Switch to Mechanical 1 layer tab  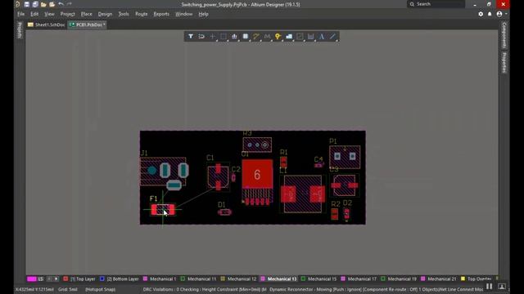click(160, 279)
